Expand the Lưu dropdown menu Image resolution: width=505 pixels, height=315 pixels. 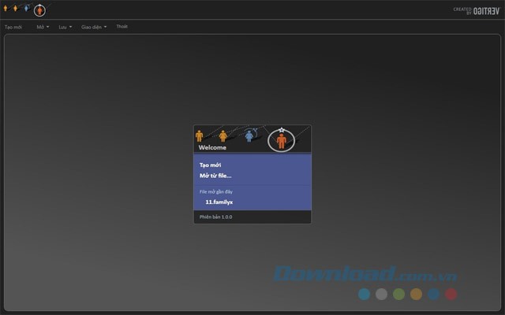pos(65,27)
